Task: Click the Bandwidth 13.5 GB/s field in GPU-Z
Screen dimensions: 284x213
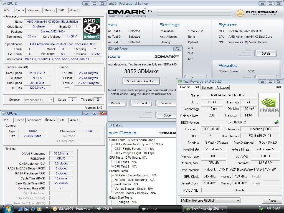Action: point(265,163)
